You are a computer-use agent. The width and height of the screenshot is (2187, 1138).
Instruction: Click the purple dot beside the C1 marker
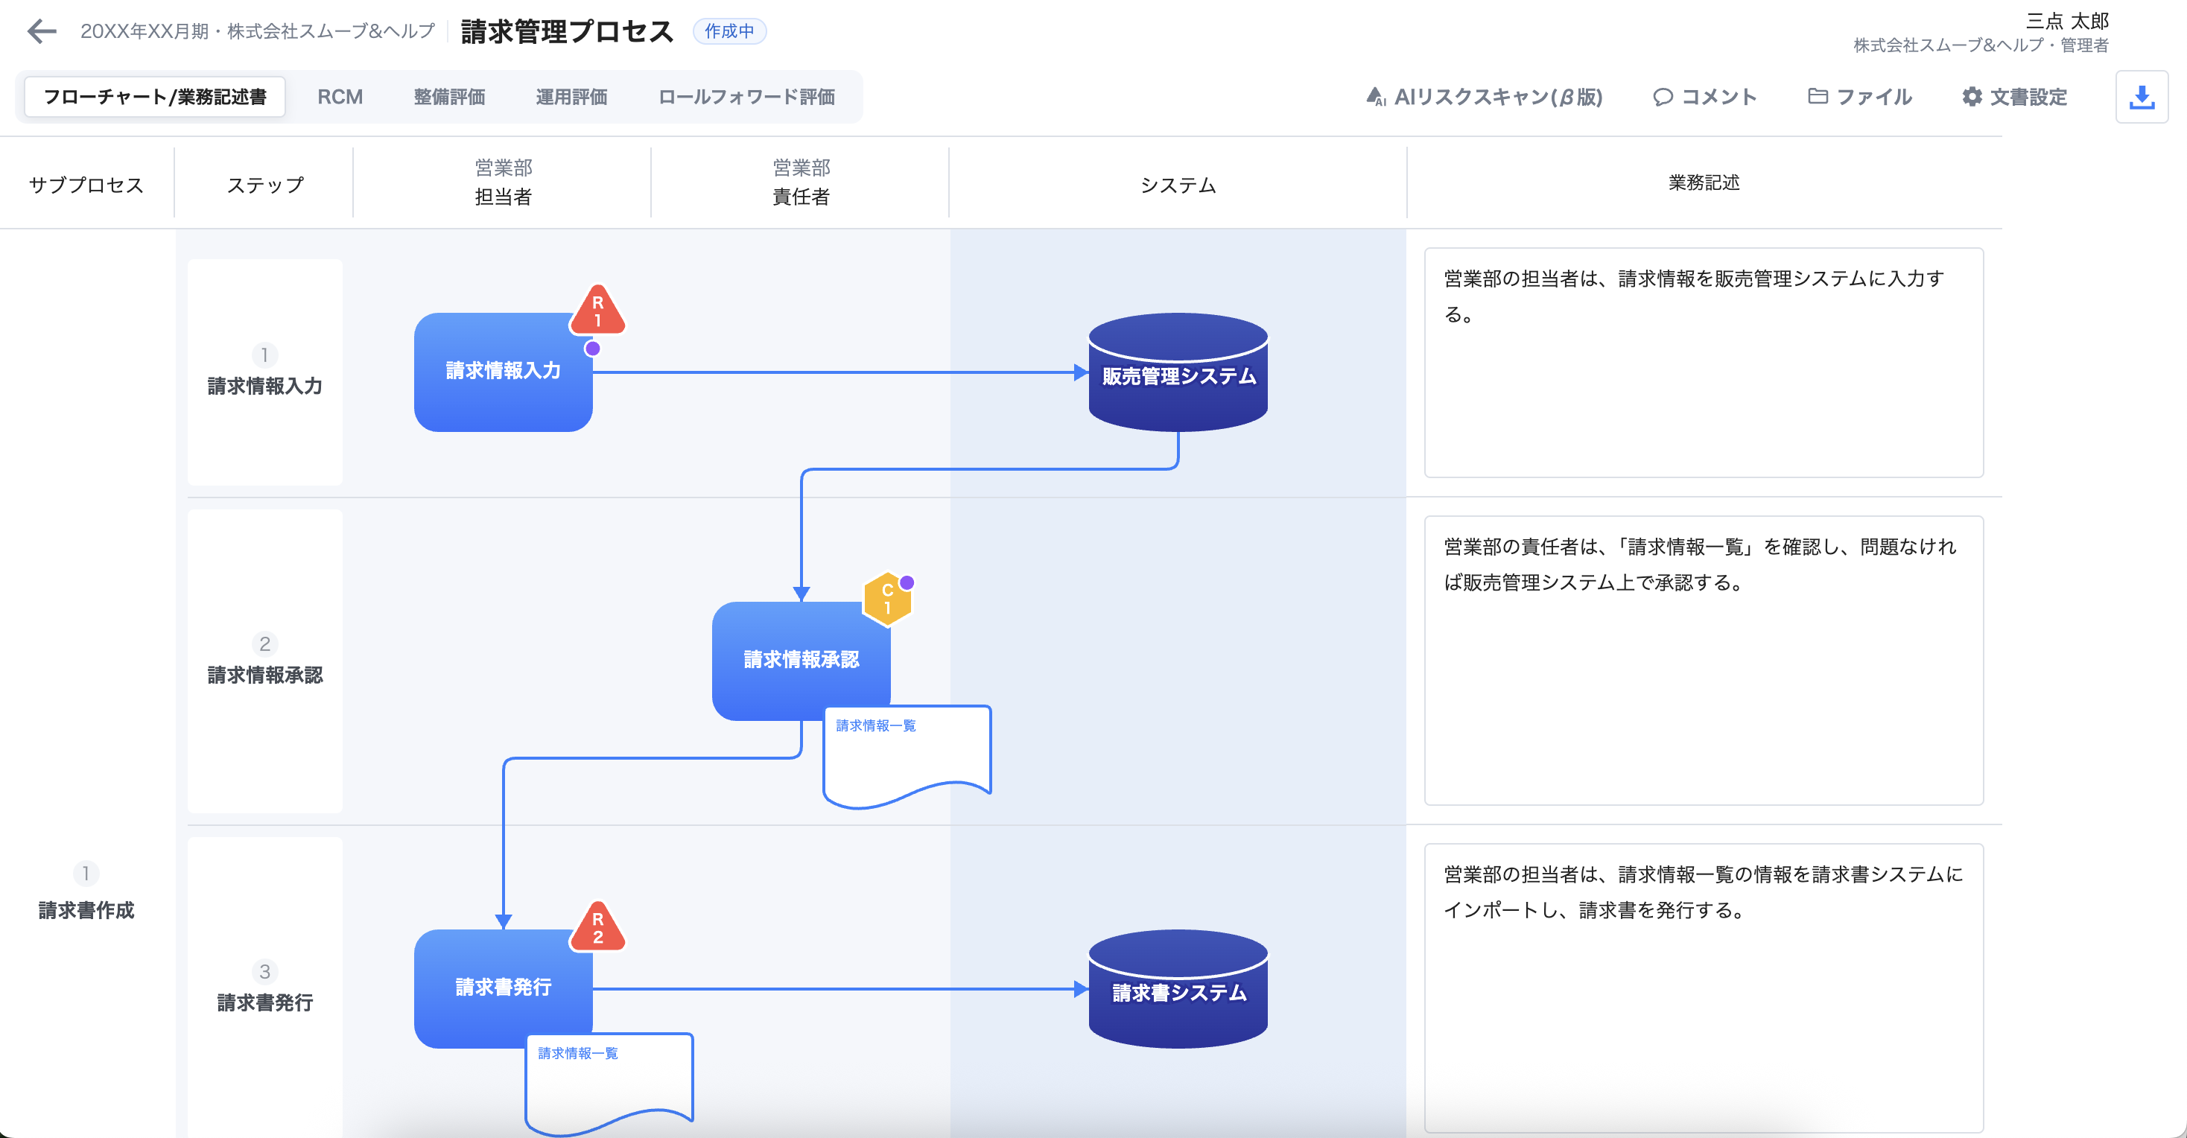coord(907,582)
